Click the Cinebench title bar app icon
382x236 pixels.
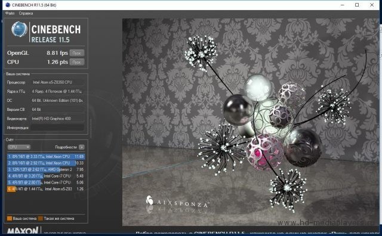[x=8, y=5]
